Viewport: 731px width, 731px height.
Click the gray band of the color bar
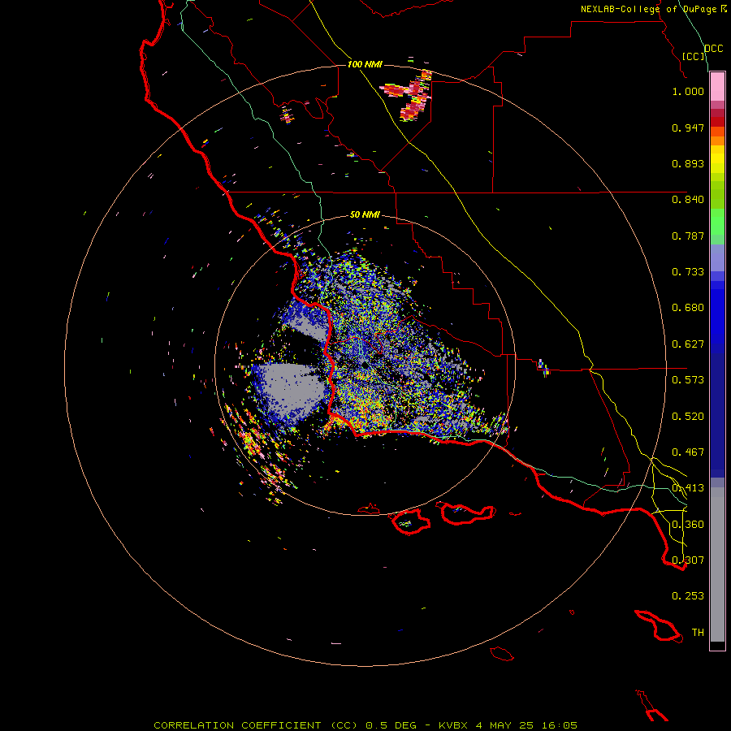tap(717, 564)
